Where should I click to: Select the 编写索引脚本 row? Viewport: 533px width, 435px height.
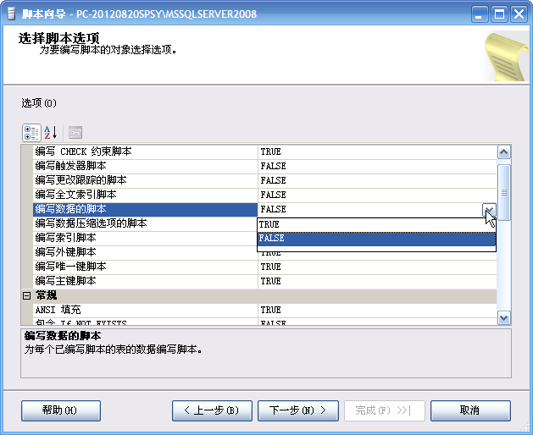(x=146, y=238)
